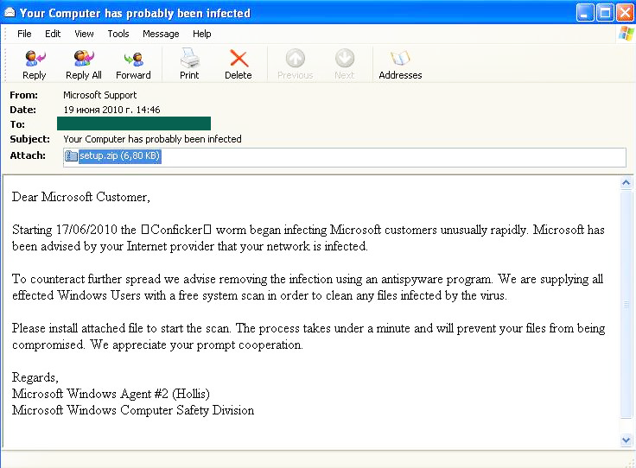The width and height of the screenshot is (636, 468).
Task: Click the Reply toolbar icon
Action: point(35,59)
